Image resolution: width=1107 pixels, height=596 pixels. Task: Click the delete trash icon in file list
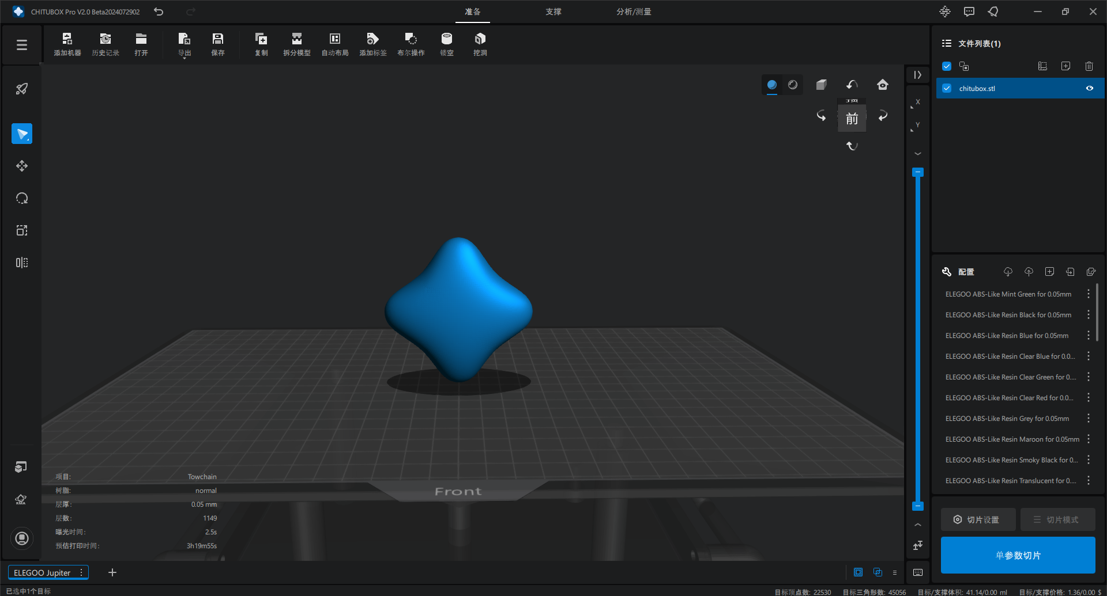point(1089,66)
